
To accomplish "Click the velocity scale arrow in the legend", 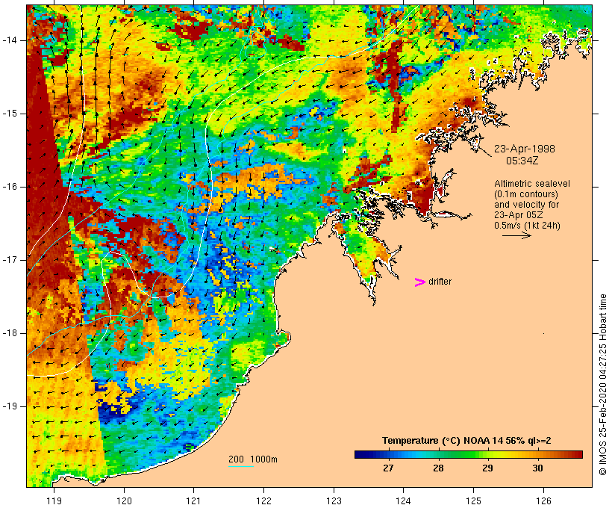I will pyautogui.click(x=516, y=235).
